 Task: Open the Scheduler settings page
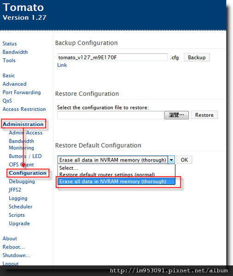(x=21, y=207)
